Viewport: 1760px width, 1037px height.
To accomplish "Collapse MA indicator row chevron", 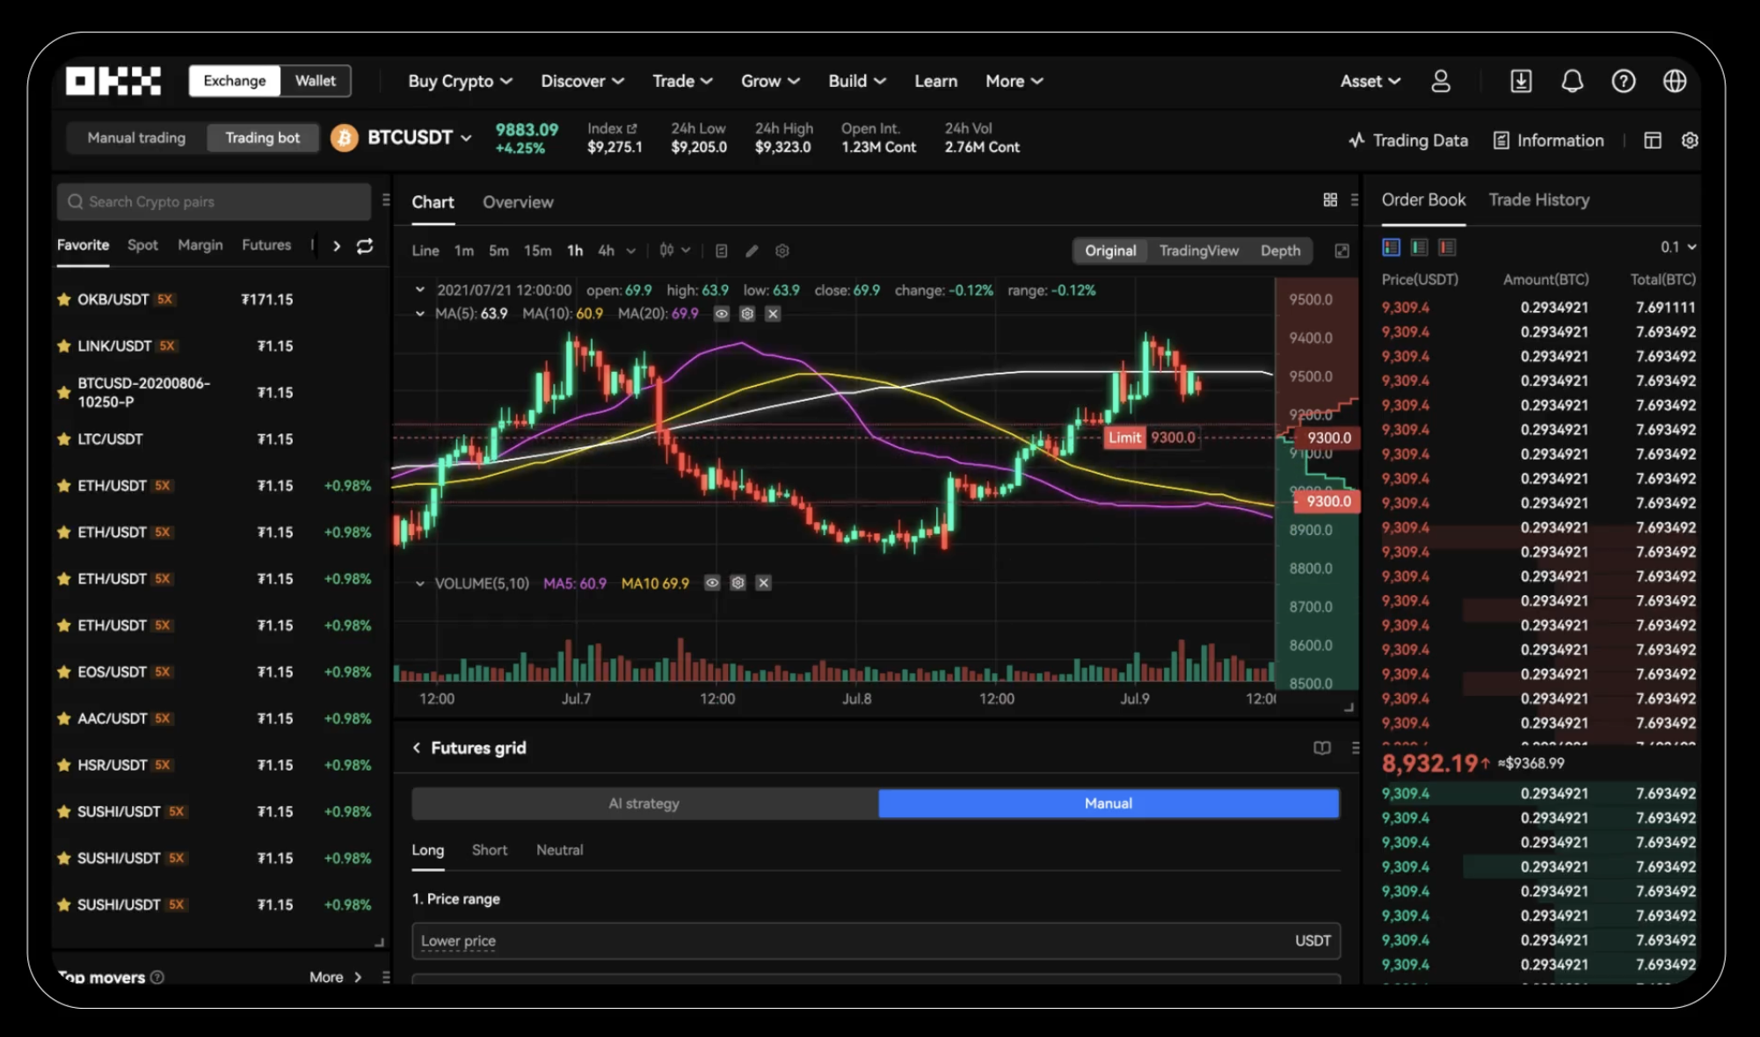I will pyautogui.click(x=419, y=314).
